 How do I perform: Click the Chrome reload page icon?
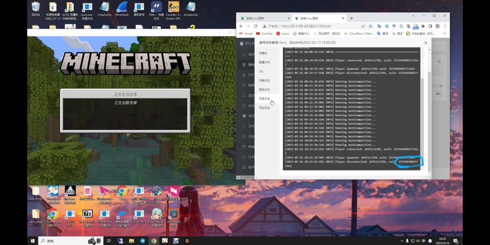pos(256,26)
